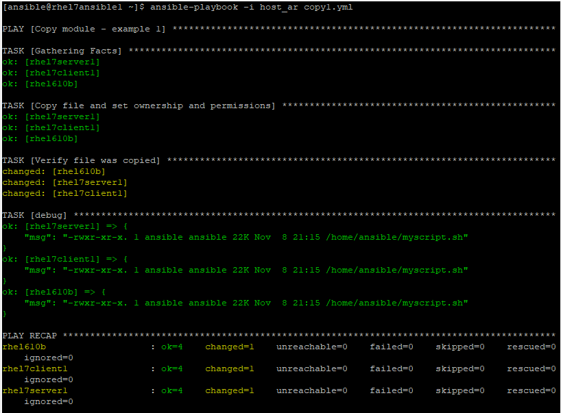Select the TASK Gathering Facts header text
The height and width of the screenshot is (413, 561).
62,51
